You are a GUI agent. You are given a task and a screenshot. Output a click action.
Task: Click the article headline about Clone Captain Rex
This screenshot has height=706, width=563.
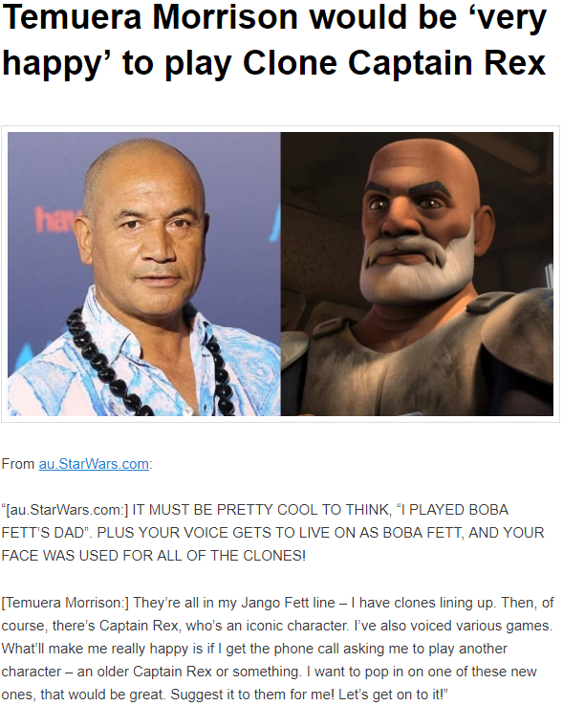coord(274,40)
